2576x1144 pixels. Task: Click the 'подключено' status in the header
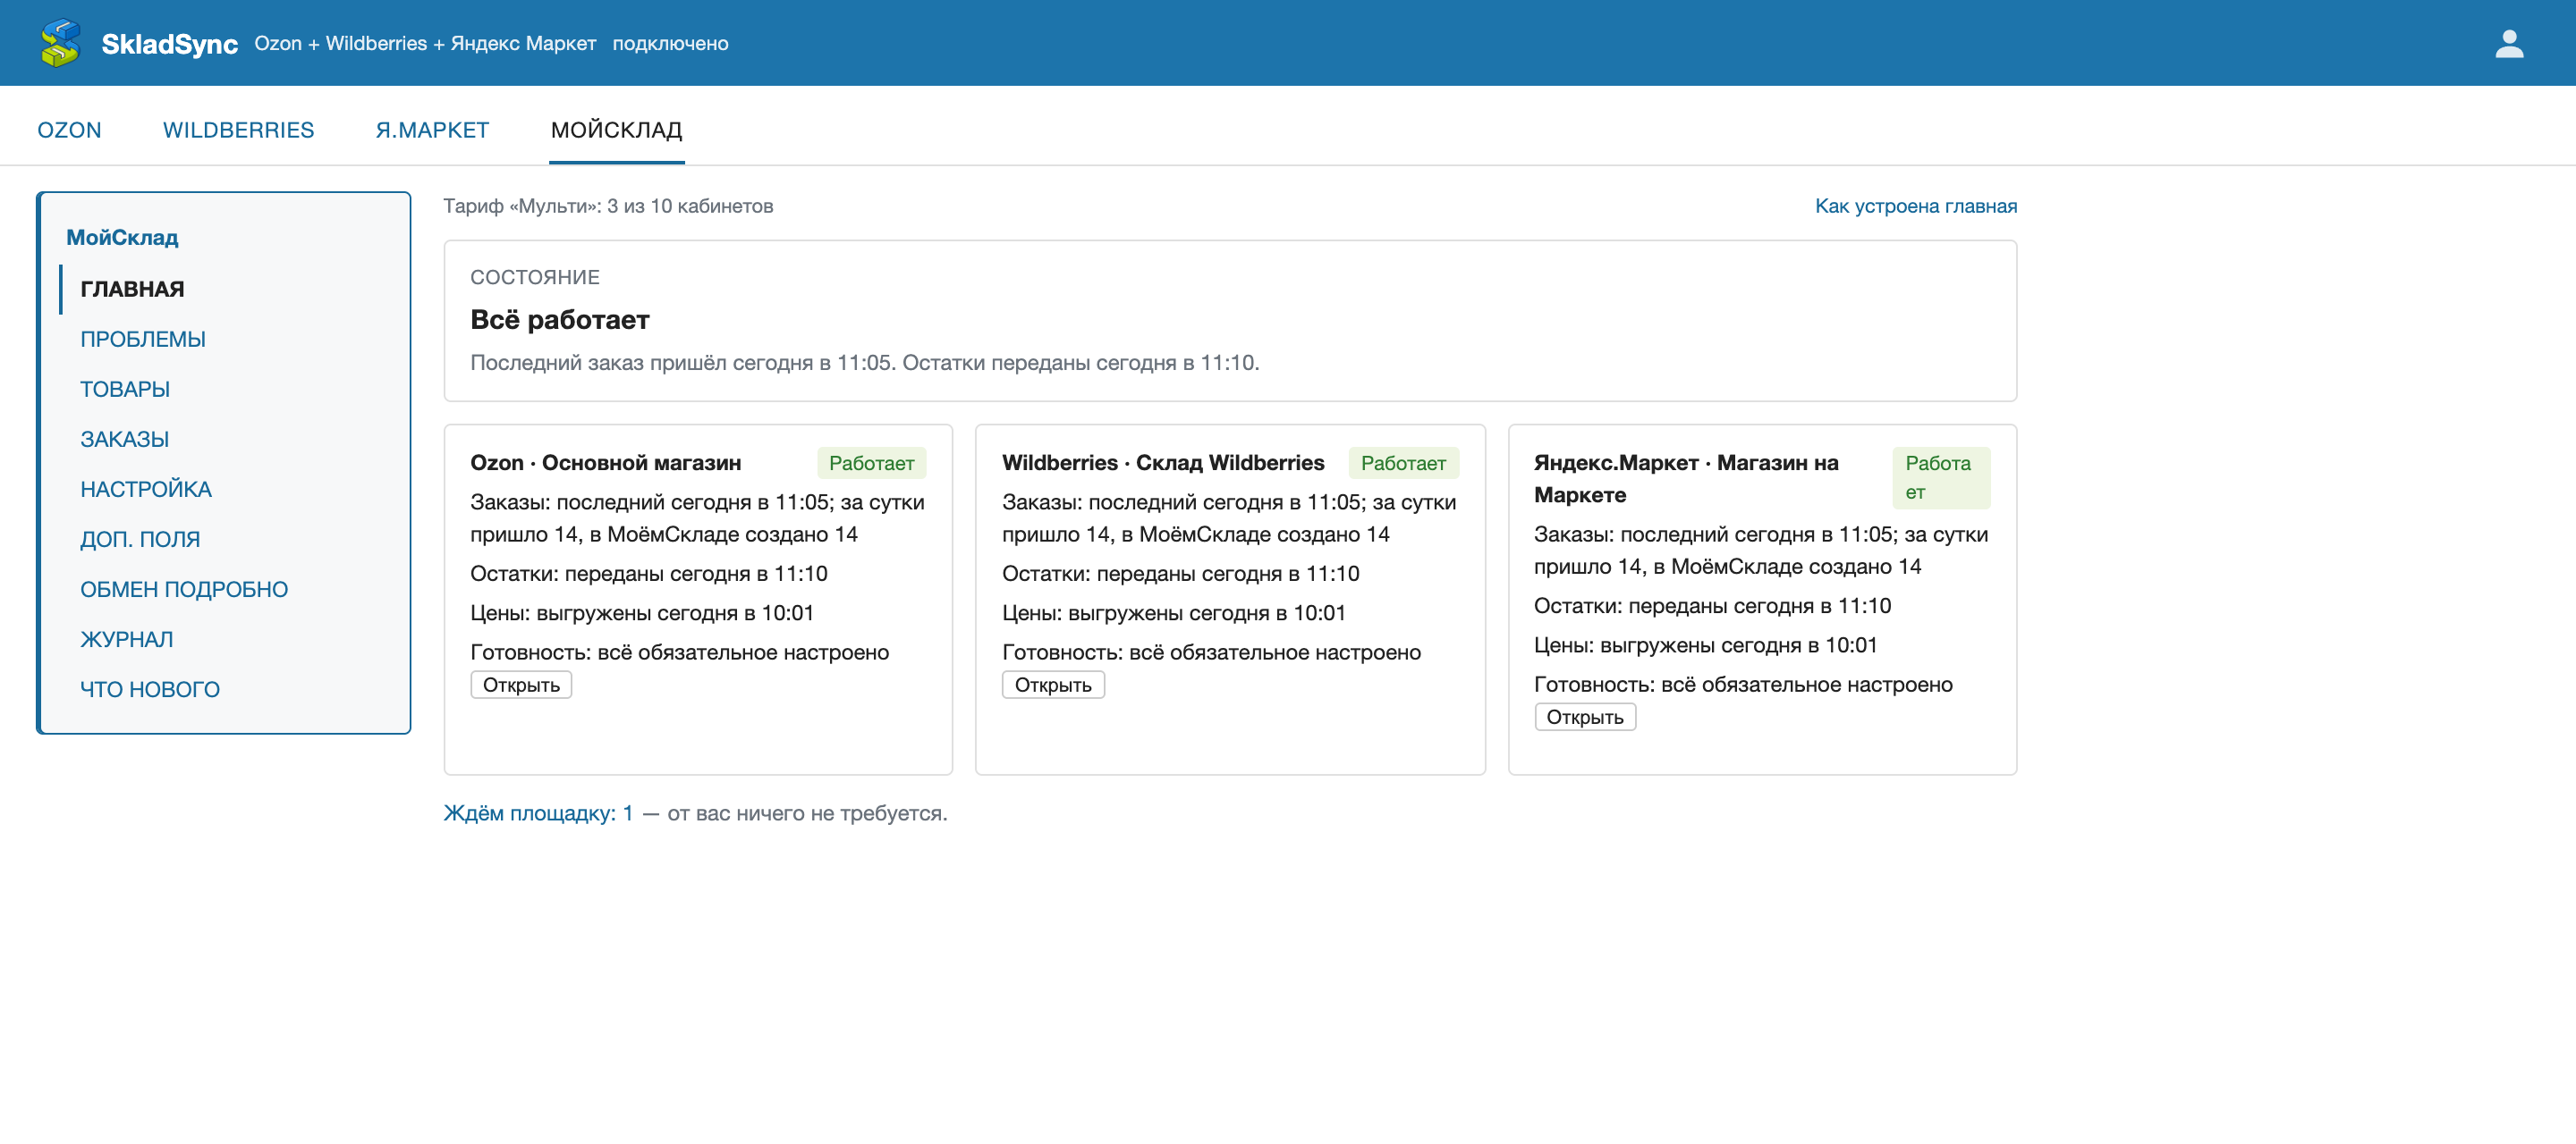click(670, 43)
